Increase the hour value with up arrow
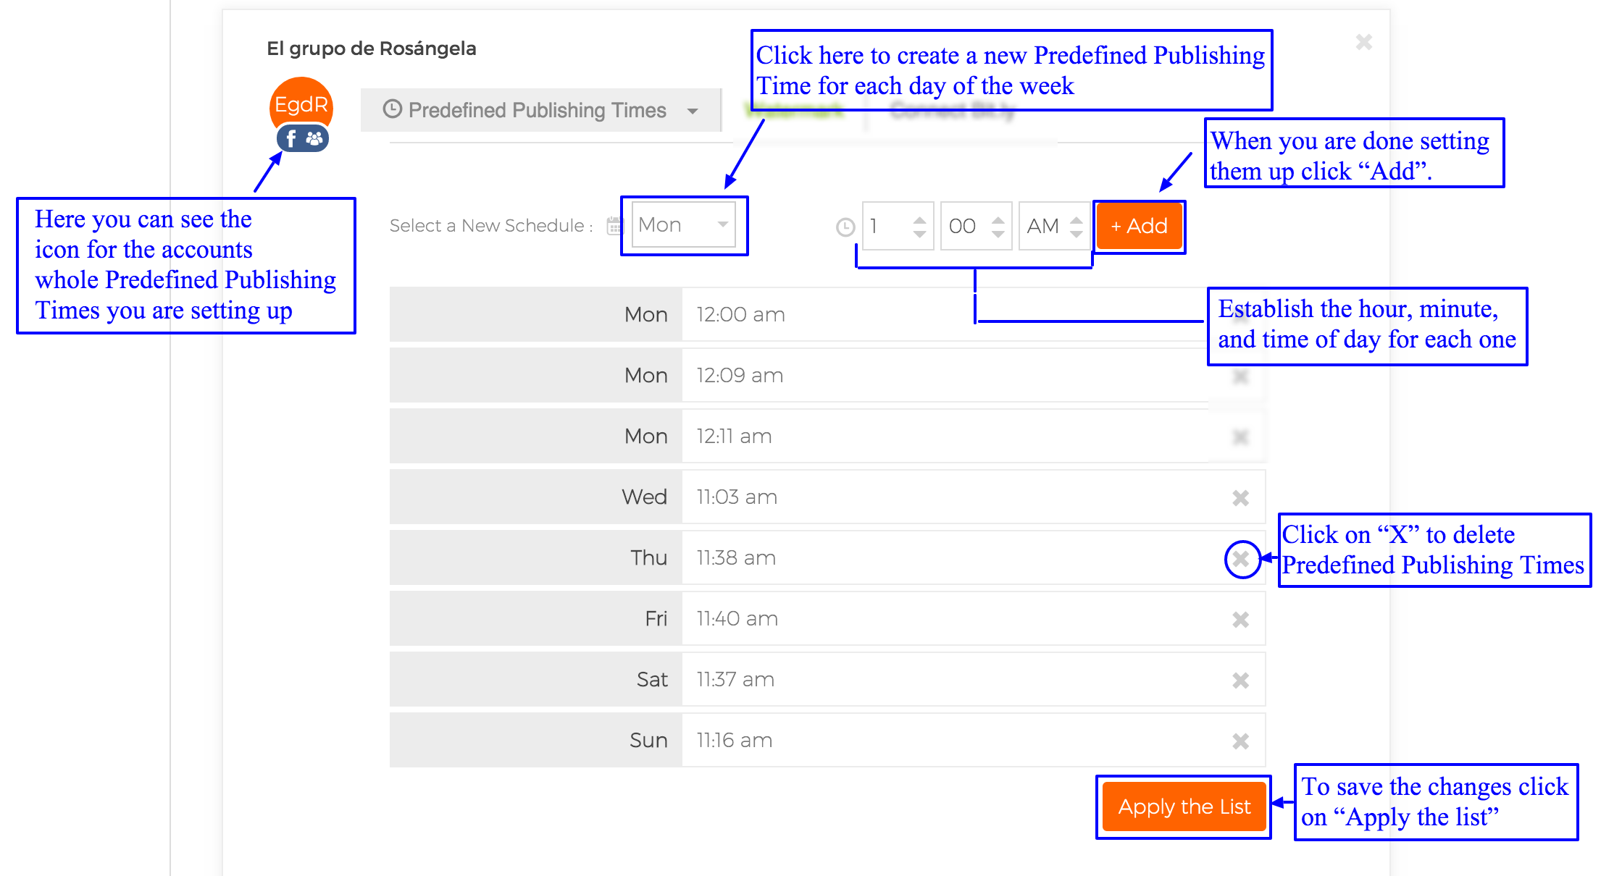Viewport: 1601px width, 876px height. coord(919,219)
